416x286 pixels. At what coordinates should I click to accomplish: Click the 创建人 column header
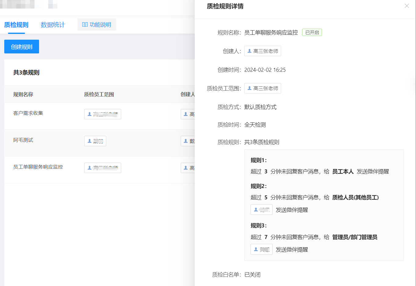pyautogui.click(x=187, y=94)
